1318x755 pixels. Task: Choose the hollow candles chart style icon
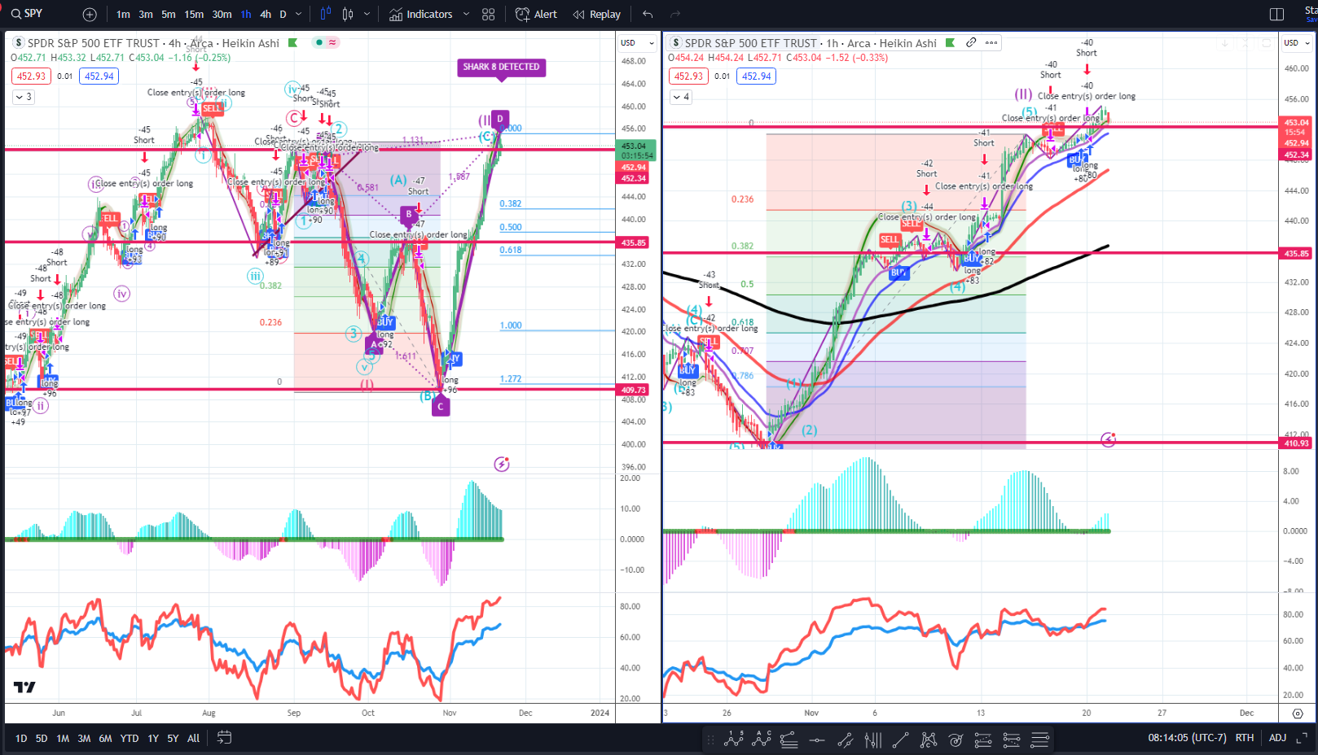pyautogui.click(x=349, y=14)
